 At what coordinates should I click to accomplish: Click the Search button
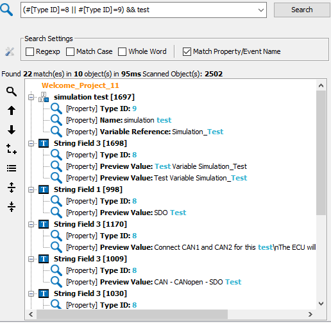coord(302,10)
